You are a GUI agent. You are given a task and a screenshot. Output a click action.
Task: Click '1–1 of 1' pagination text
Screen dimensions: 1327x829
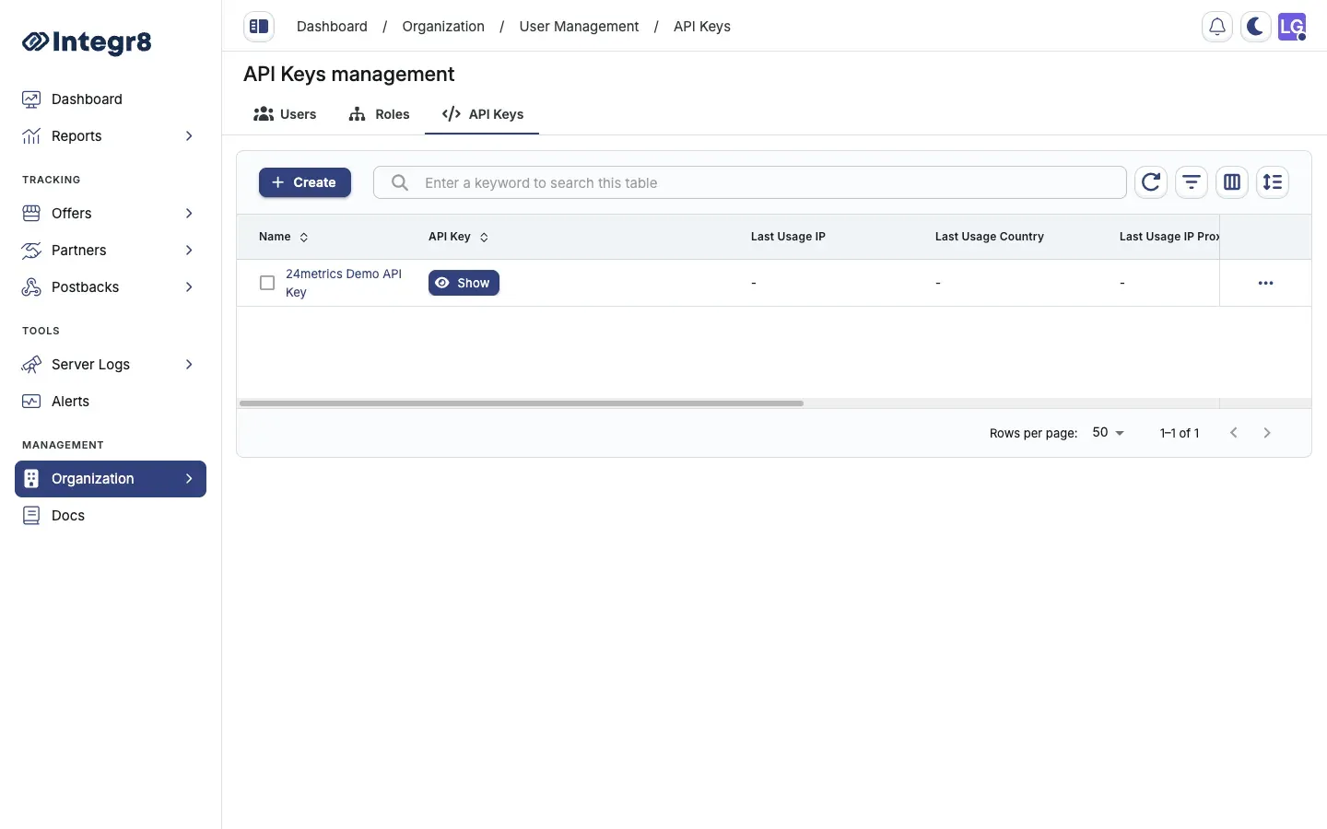1180,433
